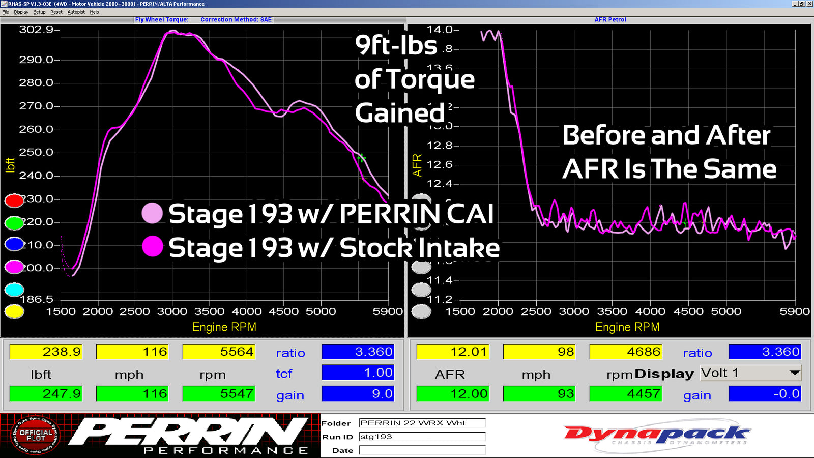The width and height of the screenshot is (814, 458).
Task: Toggle the blue run trace circle
Action: point(14,244)
